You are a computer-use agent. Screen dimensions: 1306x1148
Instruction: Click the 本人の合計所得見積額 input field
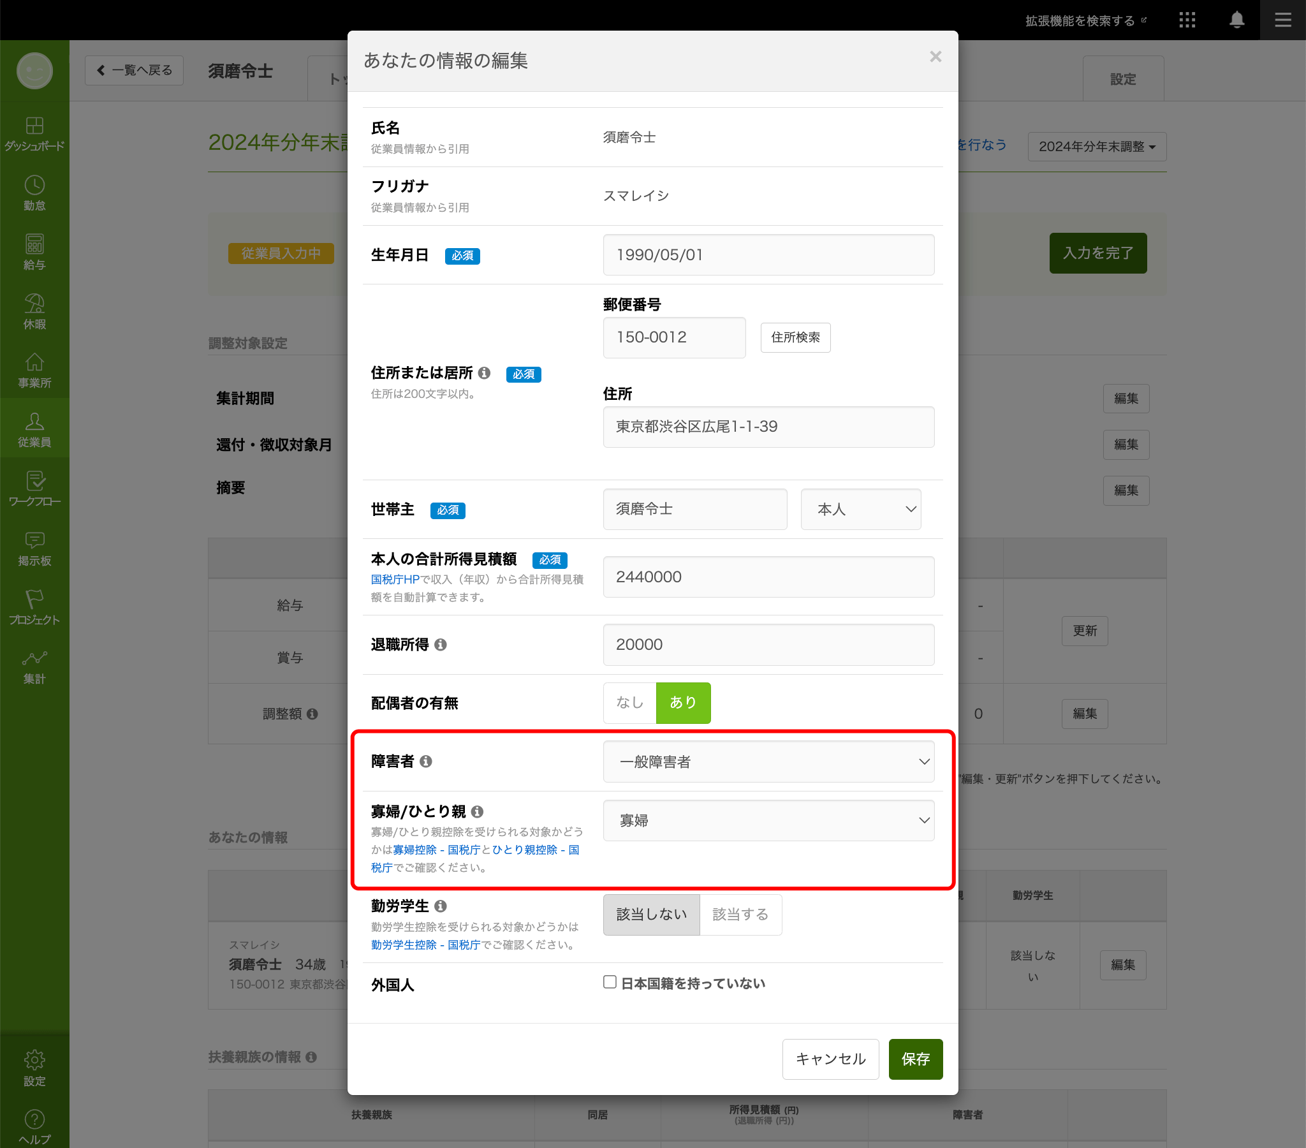point(768,577)
